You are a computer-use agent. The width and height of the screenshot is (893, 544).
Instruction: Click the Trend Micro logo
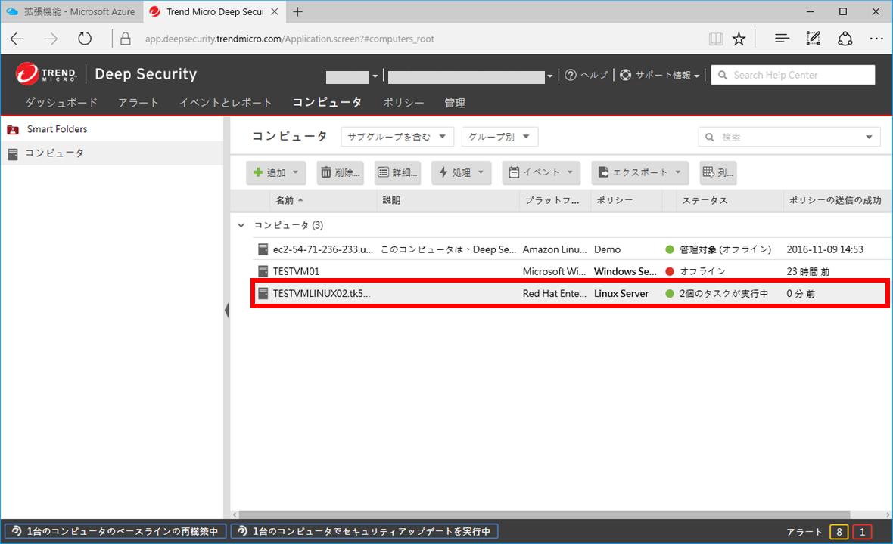(x=46, y=74)
